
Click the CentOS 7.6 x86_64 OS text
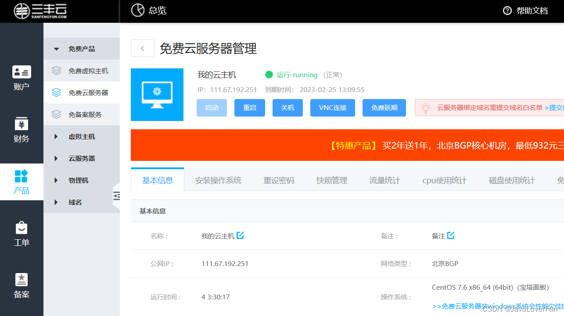[490, 288]
